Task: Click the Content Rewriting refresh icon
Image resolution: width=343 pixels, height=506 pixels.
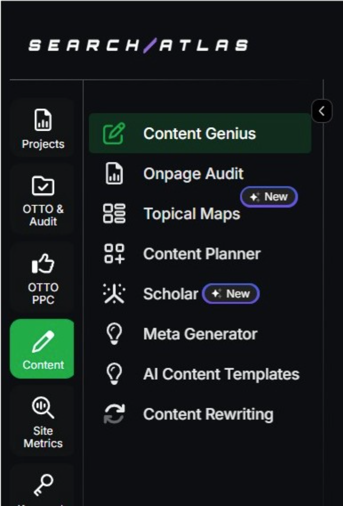Action: [114, 414]
